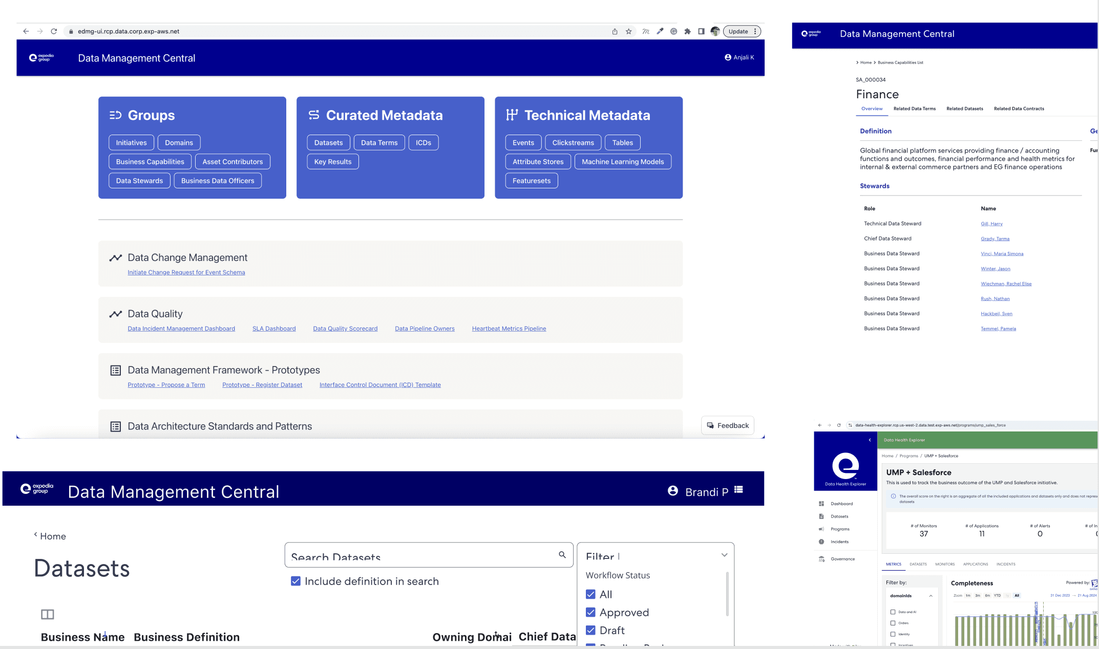1099x649 pixels.
Task: Click the info icon in UMP + Salesforce banner
Action: [x=894, y=496]
